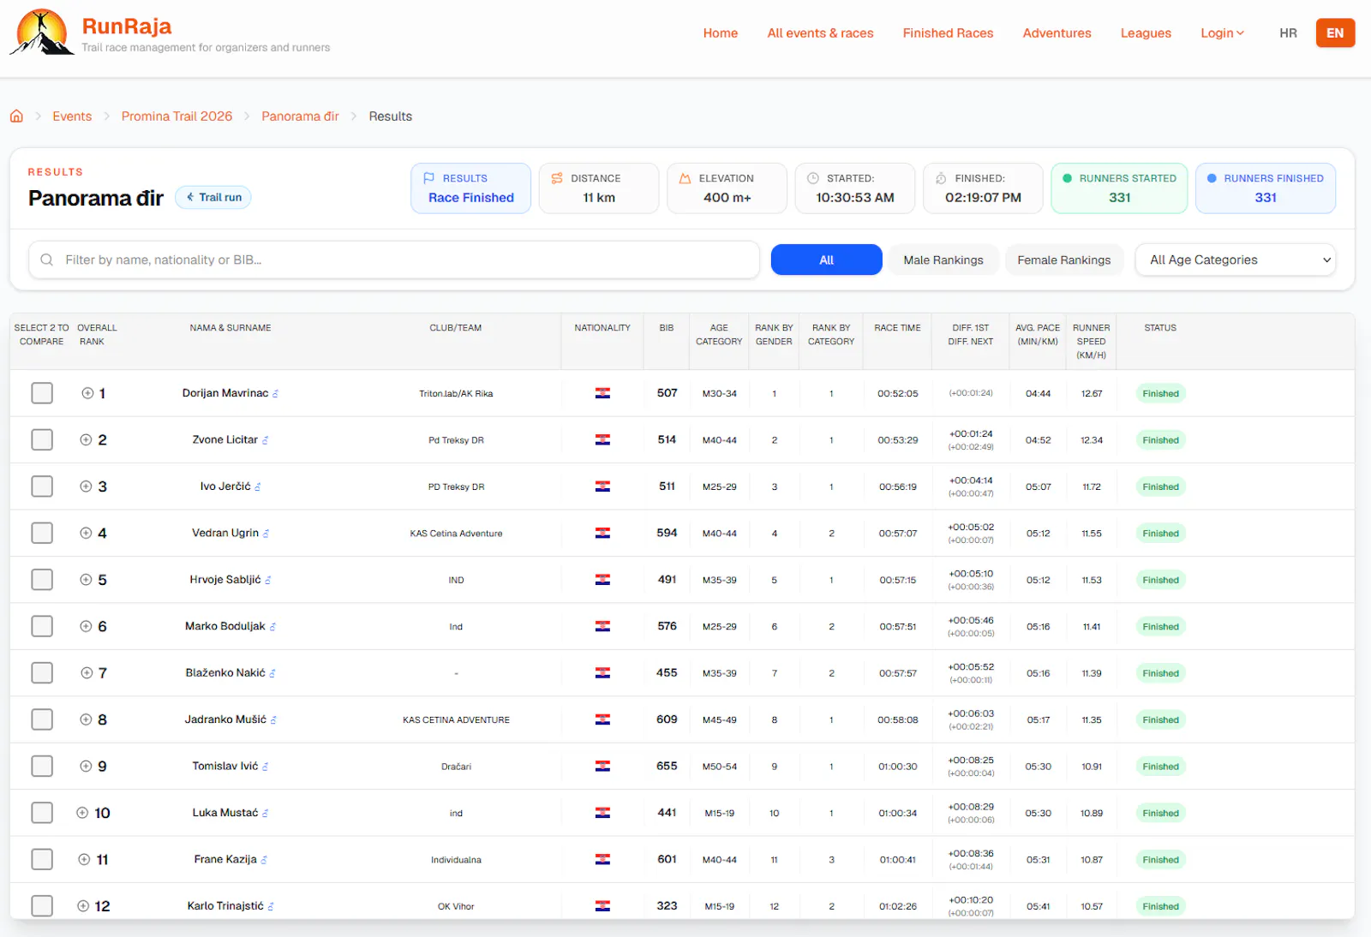Check compare box for Dorijan Mavrinac
This screenshot has height=937, width=1371.
pos(42,393)
